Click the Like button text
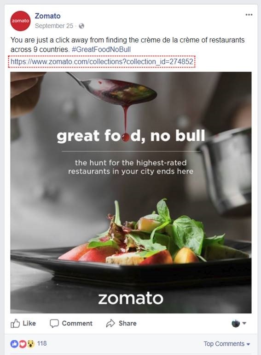This screenshot has height=355, width=261. 29,323
